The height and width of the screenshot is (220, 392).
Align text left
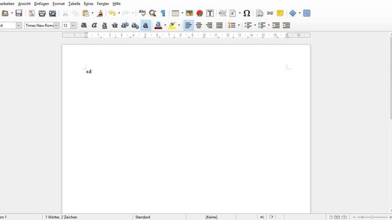coord(188,25)
